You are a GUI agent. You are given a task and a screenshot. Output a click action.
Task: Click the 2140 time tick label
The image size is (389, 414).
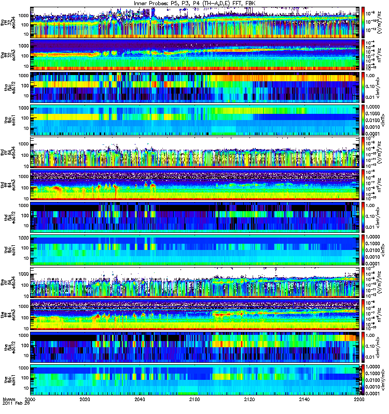304,399
